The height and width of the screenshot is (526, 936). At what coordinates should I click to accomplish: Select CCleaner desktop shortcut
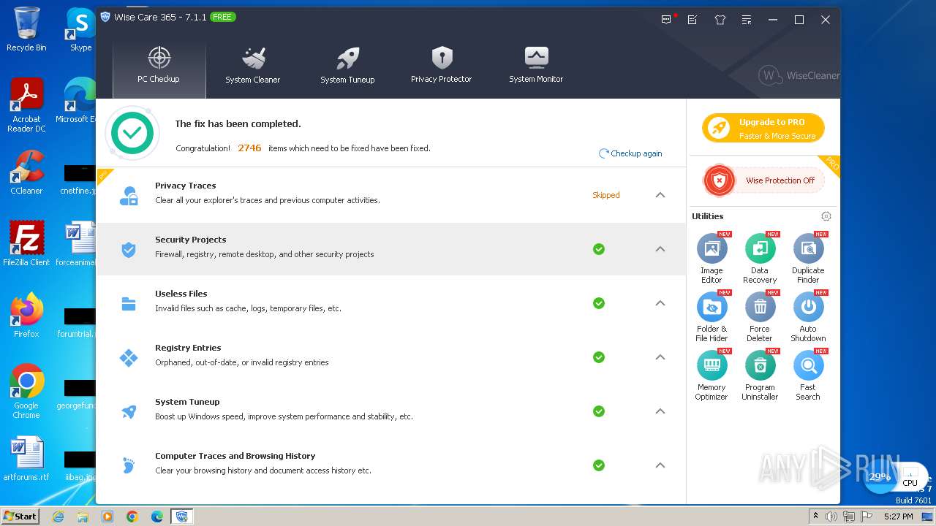tap(26, 173)
